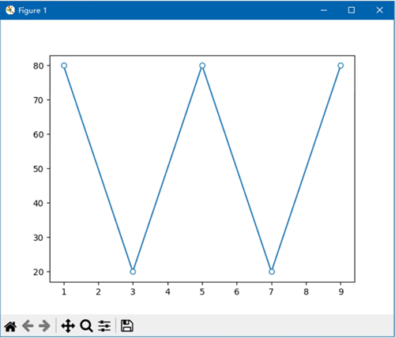Image resolution: width=395 pixels, height=338 pixels.
Task: Click the matplotlib logo in the title bar
Action: [10, 10]
